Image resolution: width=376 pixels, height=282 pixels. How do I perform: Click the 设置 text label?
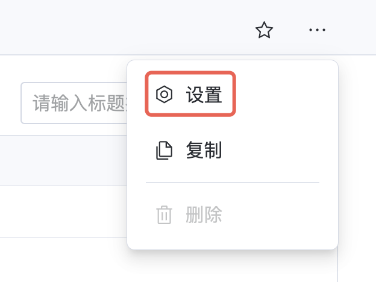(x=204, y=95)
